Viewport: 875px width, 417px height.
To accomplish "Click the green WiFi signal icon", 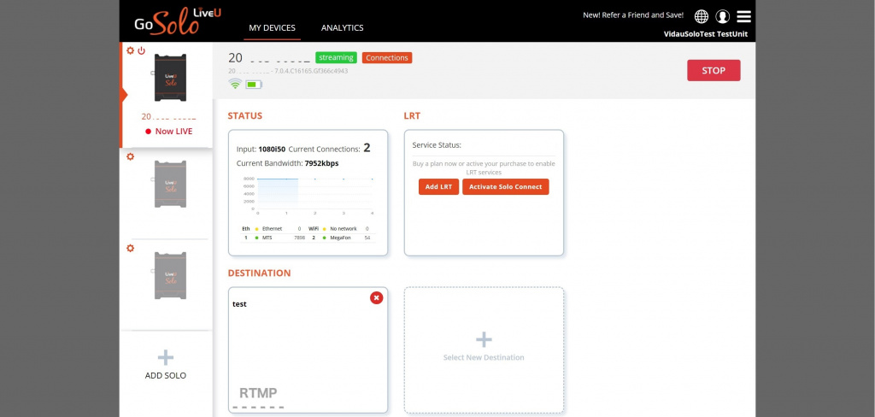I will pyautogui.click(x=235, y=84).
